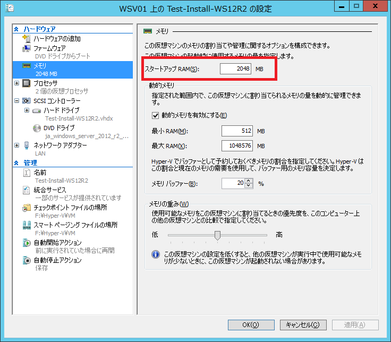Click the Add Hardware (ハードウェアの追加) icon

pos(27,39)
